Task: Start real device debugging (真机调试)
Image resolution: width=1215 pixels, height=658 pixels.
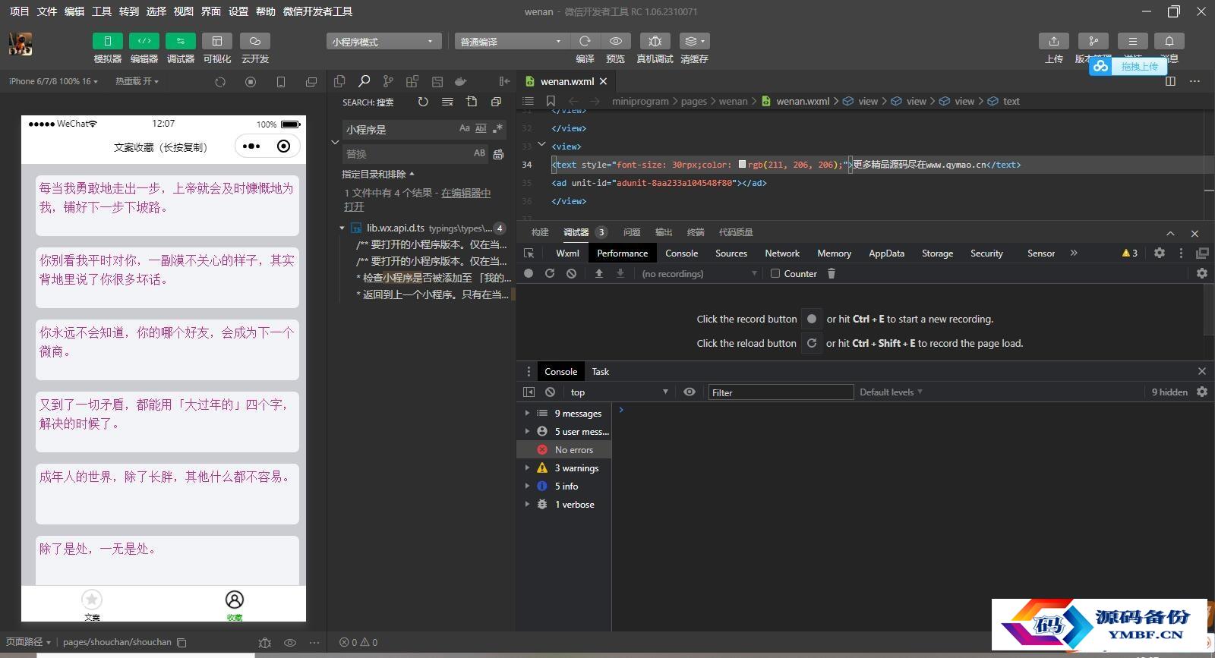Action: (655, 41)
